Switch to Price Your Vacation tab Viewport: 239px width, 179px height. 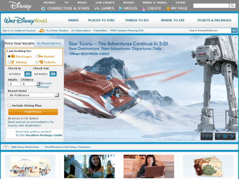click(19, 43)
